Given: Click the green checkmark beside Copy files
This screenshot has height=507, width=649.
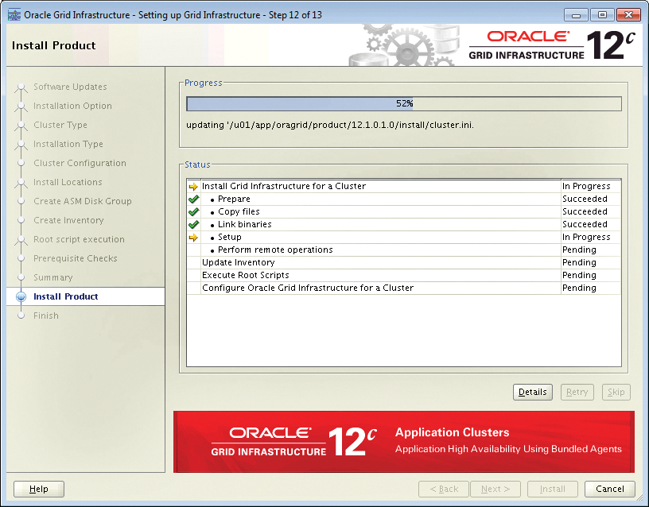Looking at the screenshot, I should point(194,211).
